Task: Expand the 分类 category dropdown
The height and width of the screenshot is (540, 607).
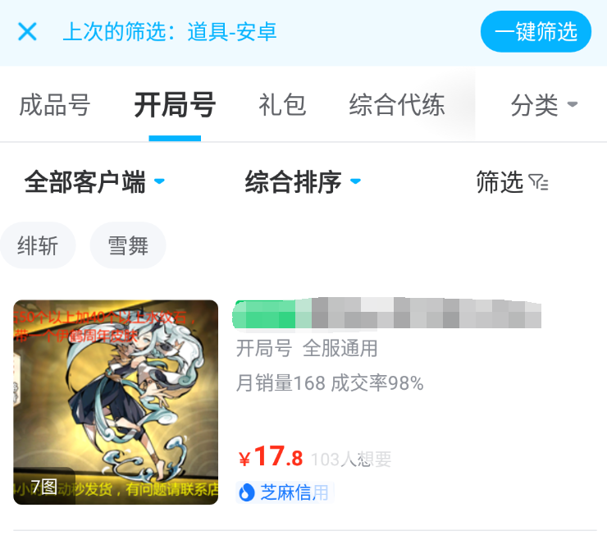Action: (544, 105)
